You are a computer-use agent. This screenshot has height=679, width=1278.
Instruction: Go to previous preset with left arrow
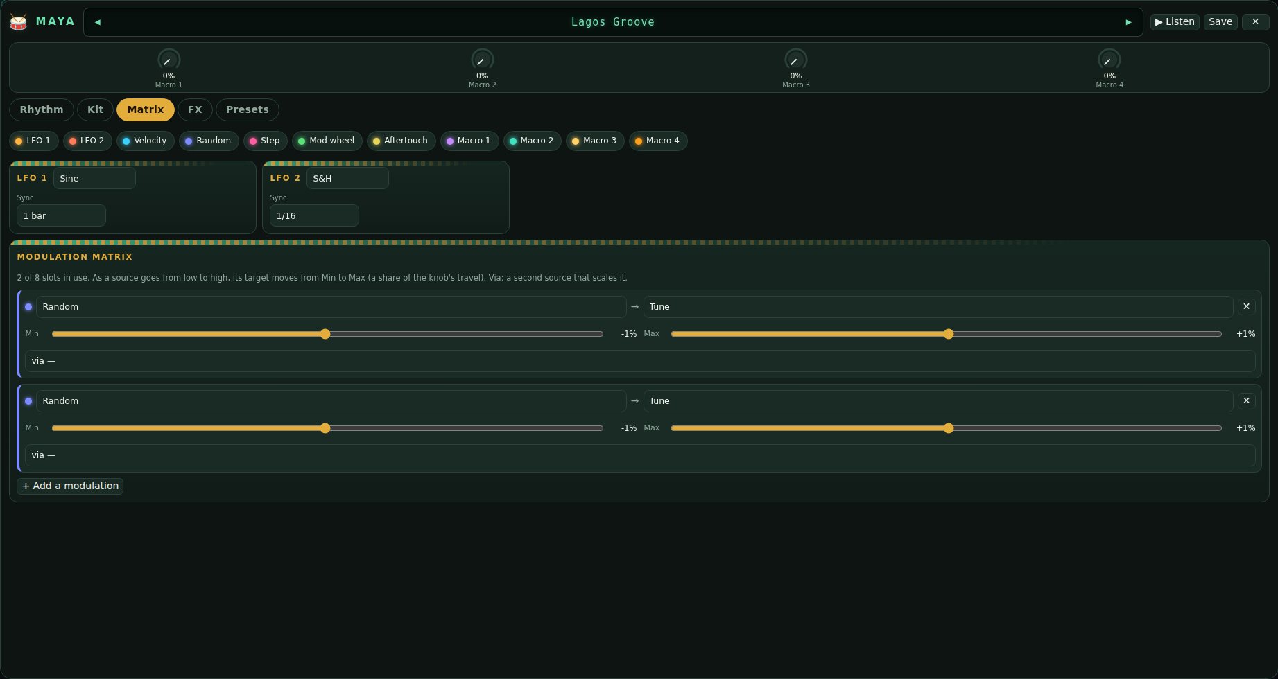tap(97, 22)
